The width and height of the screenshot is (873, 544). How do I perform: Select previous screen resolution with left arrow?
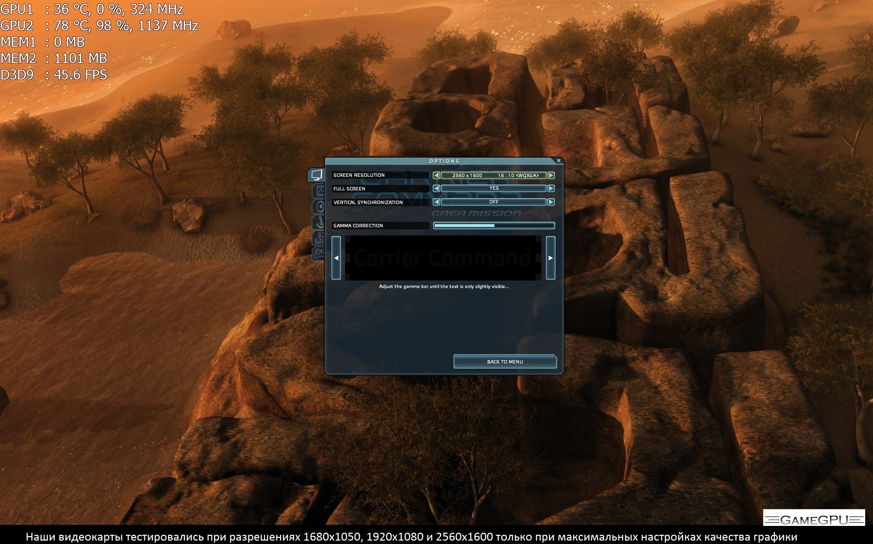[436, 175]
